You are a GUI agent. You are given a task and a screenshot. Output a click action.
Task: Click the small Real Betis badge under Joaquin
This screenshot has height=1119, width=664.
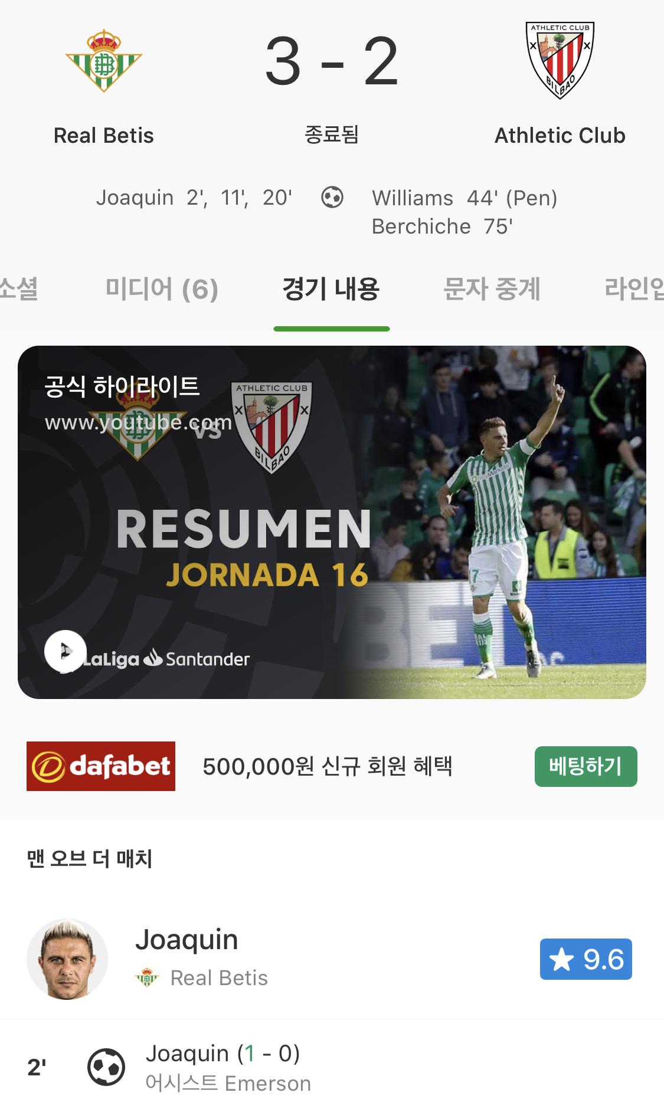[148, 977]
